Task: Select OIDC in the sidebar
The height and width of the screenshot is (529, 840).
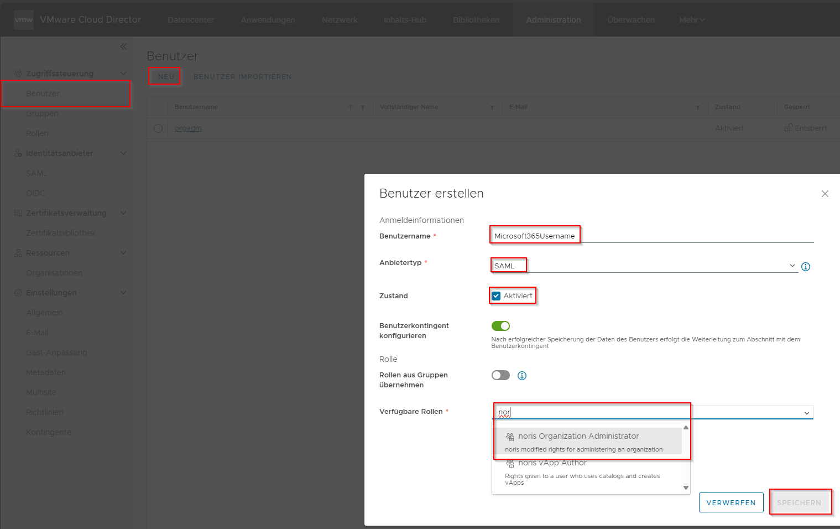Action: coord(35,193)
